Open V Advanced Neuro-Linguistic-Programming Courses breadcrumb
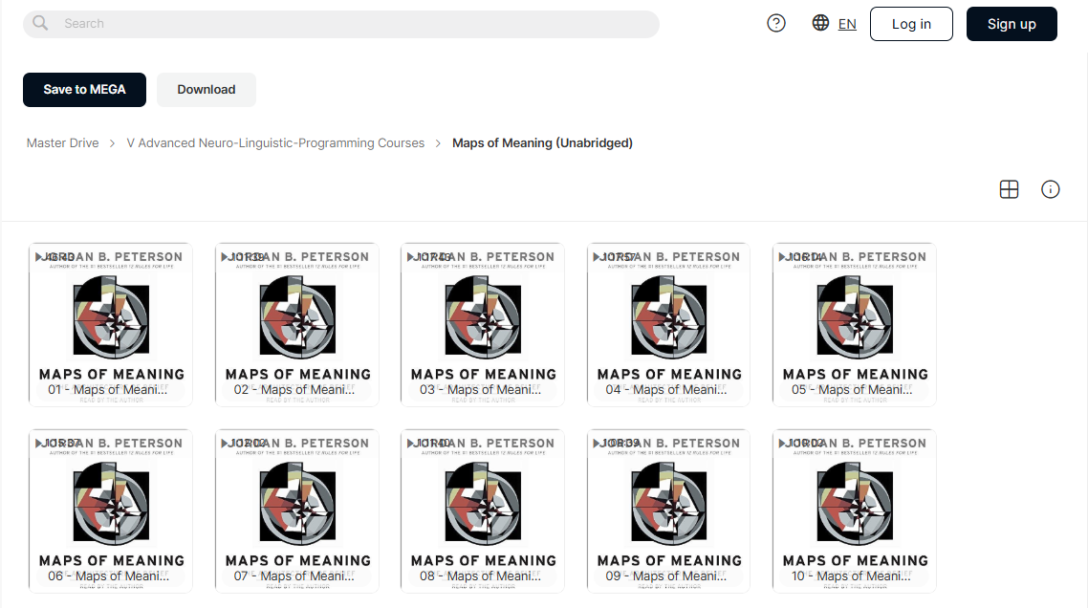Screen dimensions: 1088x608 (275, 143)
